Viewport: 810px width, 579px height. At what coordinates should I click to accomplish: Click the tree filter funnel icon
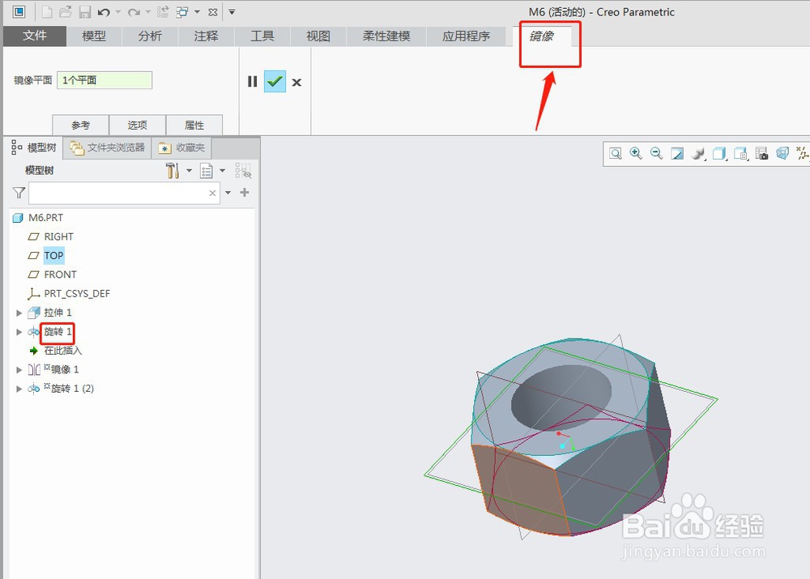19,194
